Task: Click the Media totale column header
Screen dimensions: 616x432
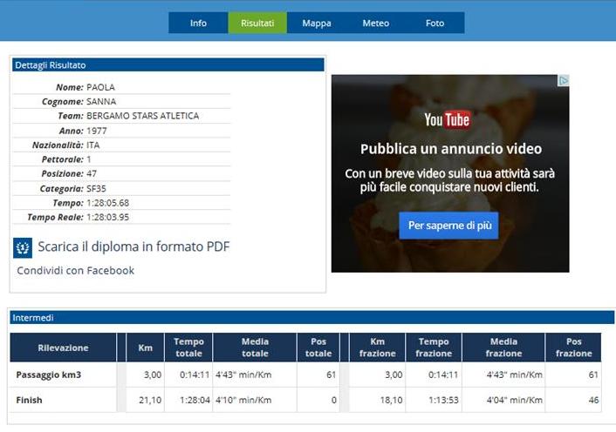Action: (255, 348)
